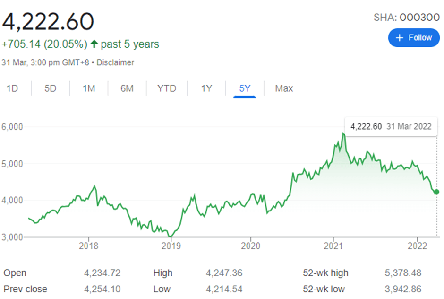Click the green upward arrow next to 20.05%
444x299 pixels.
94,44
